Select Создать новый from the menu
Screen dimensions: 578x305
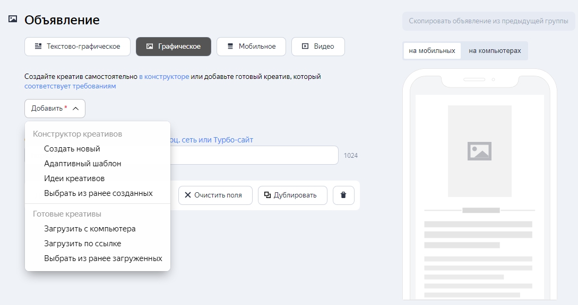pos(72,149)
